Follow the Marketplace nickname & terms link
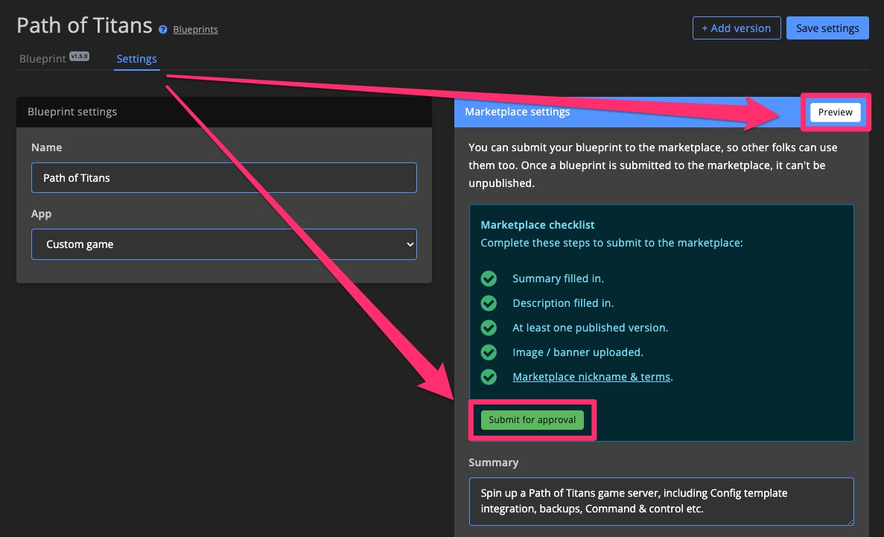The width and height of the screenshot is (884, 537). tap(592, 376)
